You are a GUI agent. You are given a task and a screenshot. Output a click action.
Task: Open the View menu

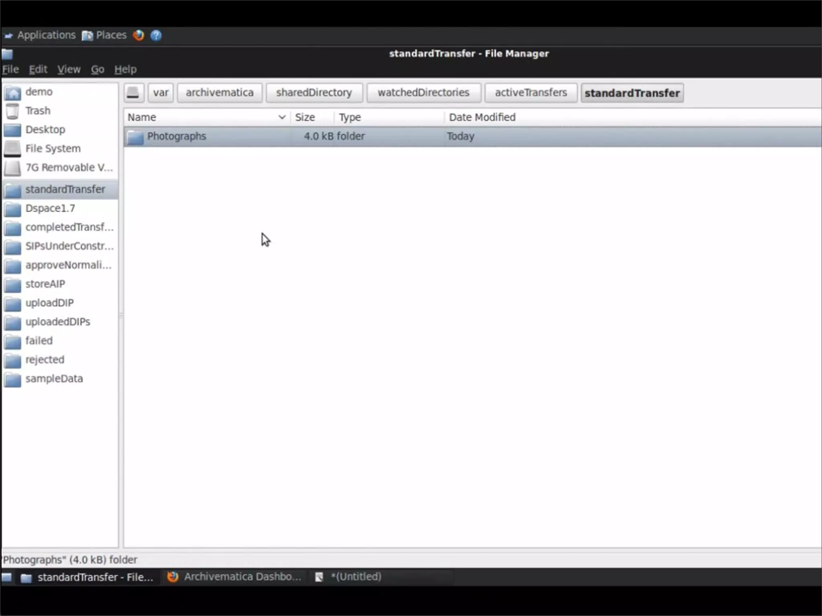69,69
